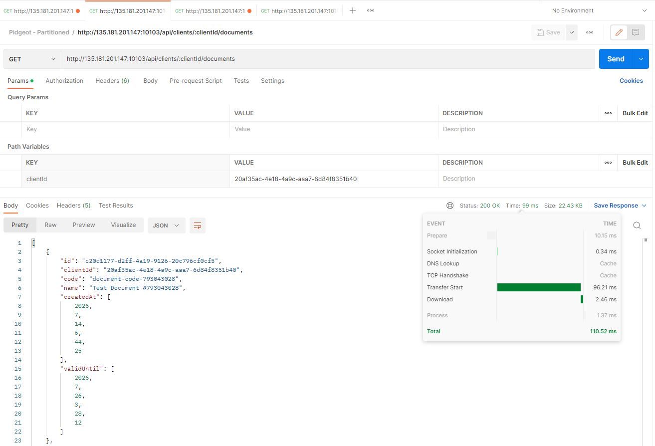655x446 pixels.
Task: Switch response view to Raw
Action: [50, 225]
